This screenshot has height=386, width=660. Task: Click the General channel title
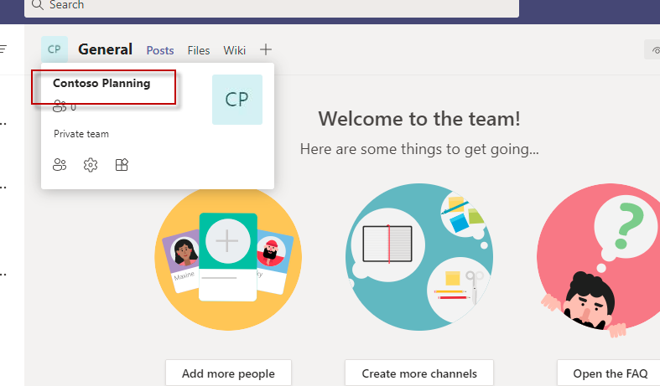105,49
